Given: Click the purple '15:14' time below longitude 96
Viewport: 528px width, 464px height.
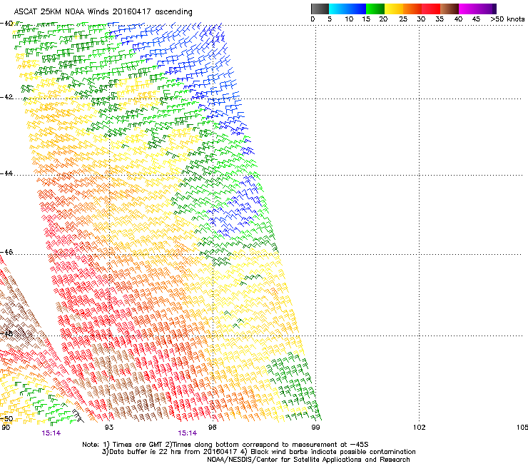Looking at the screenshot, I should coord(188,433).
